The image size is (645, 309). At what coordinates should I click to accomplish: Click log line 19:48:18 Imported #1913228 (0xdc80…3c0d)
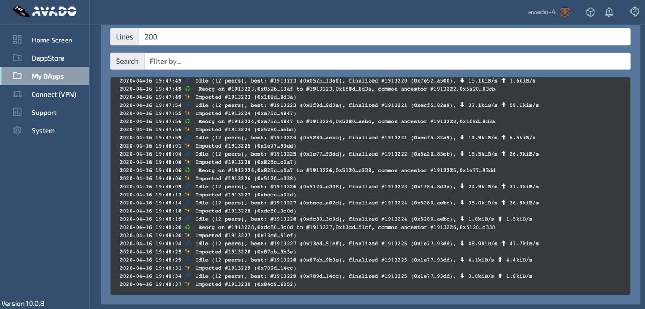coord(207,211)
